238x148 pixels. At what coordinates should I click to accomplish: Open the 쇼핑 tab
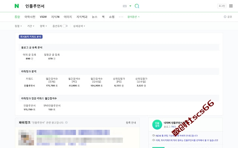pos(112,17)
